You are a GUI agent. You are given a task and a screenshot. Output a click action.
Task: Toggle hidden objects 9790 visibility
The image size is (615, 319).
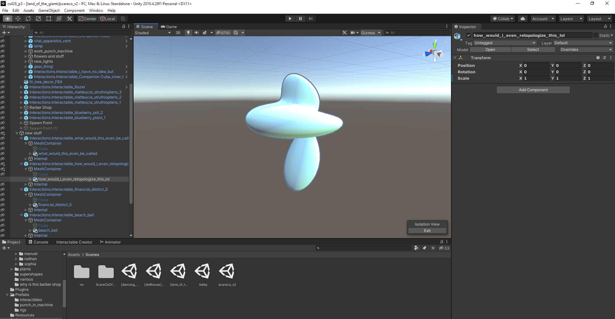tap(223, 33)
